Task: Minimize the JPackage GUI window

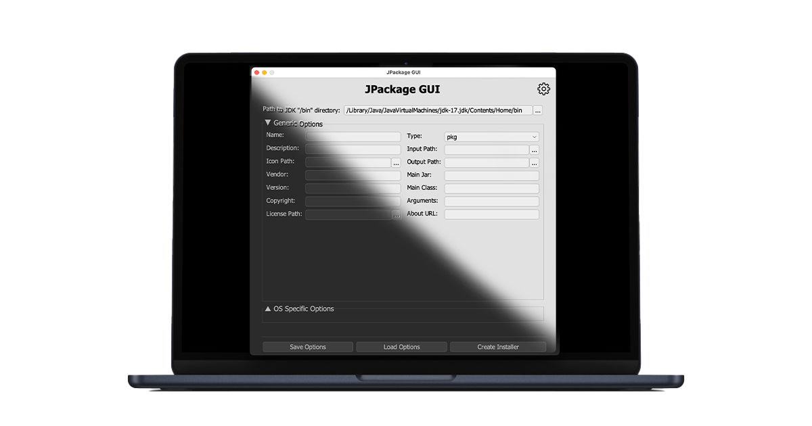Action: (x=265, y=72)
